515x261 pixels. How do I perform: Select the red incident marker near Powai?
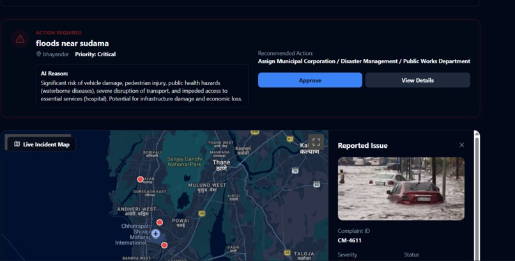(159, 223)
